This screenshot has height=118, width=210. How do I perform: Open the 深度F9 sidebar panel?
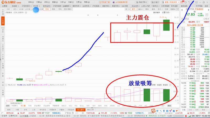[3, 39]
